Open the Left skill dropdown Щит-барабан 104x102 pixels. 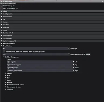coord(41,62)
